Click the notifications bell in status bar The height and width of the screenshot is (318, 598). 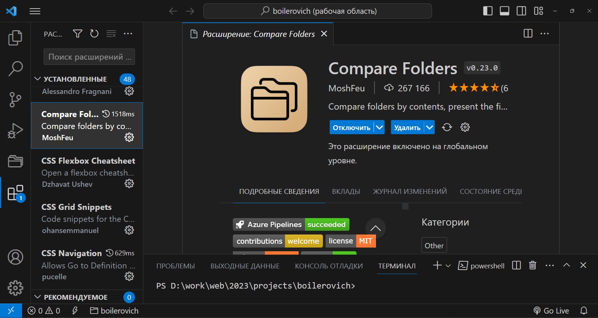click(x=584, y=311)
